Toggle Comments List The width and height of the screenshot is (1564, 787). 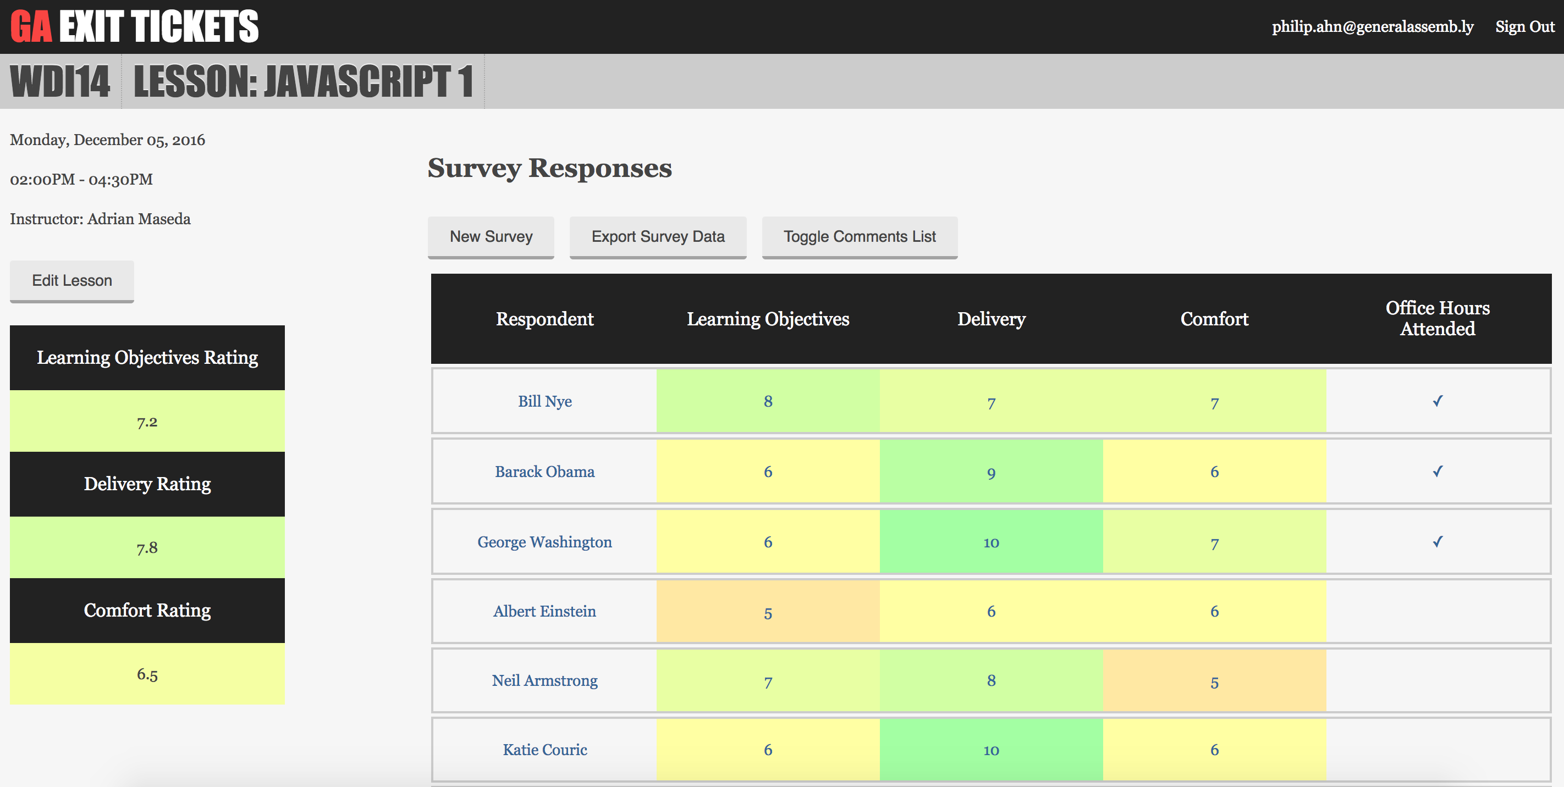pyautogui.click(x=859, y=237)
